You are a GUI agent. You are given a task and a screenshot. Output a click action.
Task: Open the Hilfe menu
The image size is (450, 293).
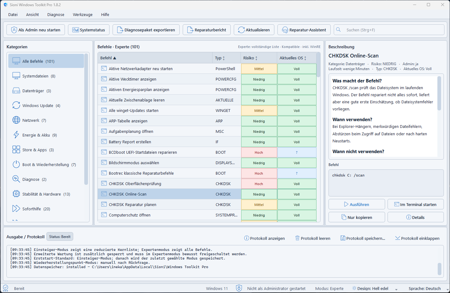click(x=105, y=14)
